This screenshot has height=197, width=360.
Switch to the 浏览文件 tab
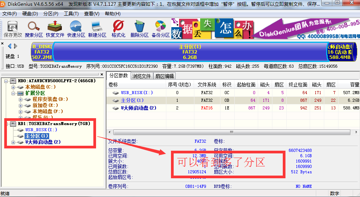pyautogui.click(x=141, y=76)
